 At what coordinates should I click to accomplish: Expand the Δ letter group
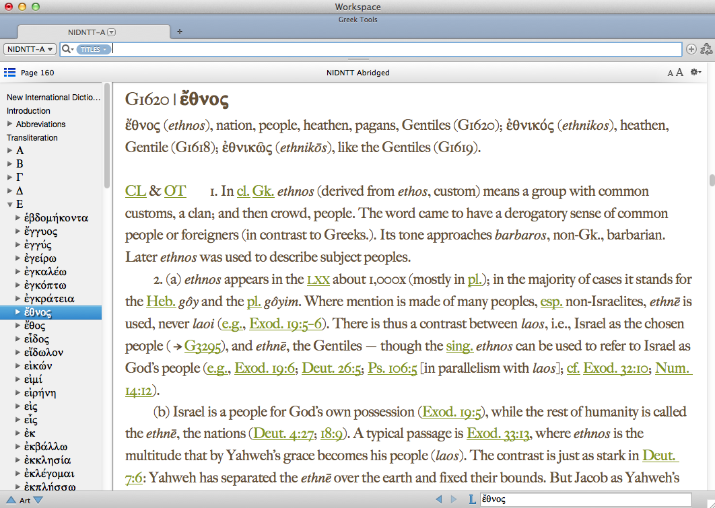[x=9, y=191]
